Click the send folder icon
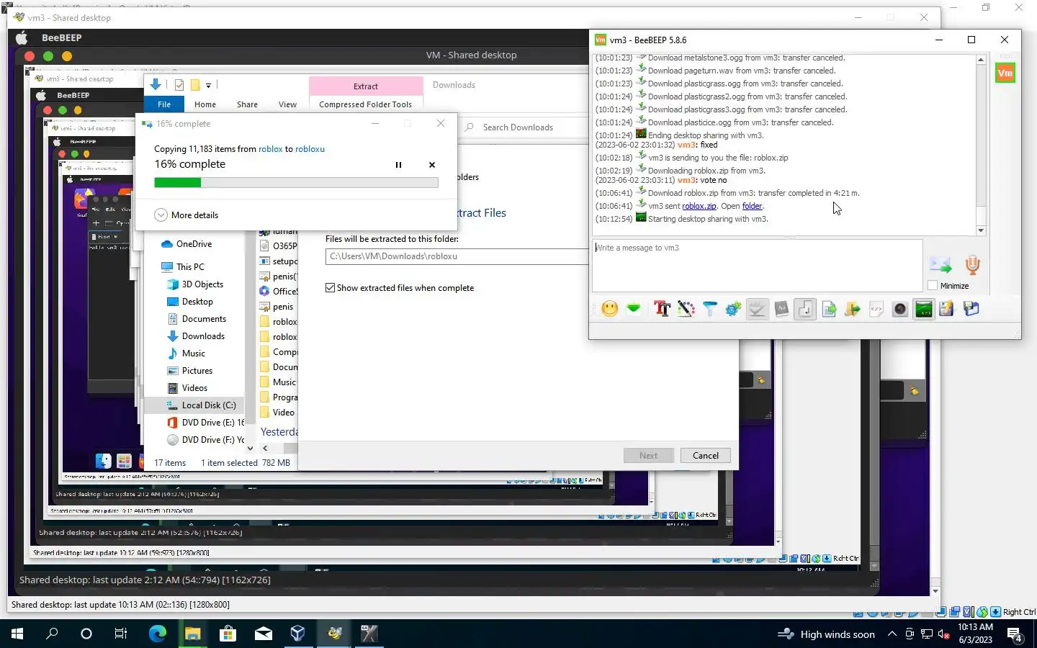The height and width of the screenshot is (648, 1037). [853, 309]
